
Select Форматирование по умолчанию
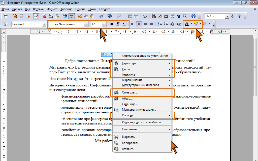142,56
